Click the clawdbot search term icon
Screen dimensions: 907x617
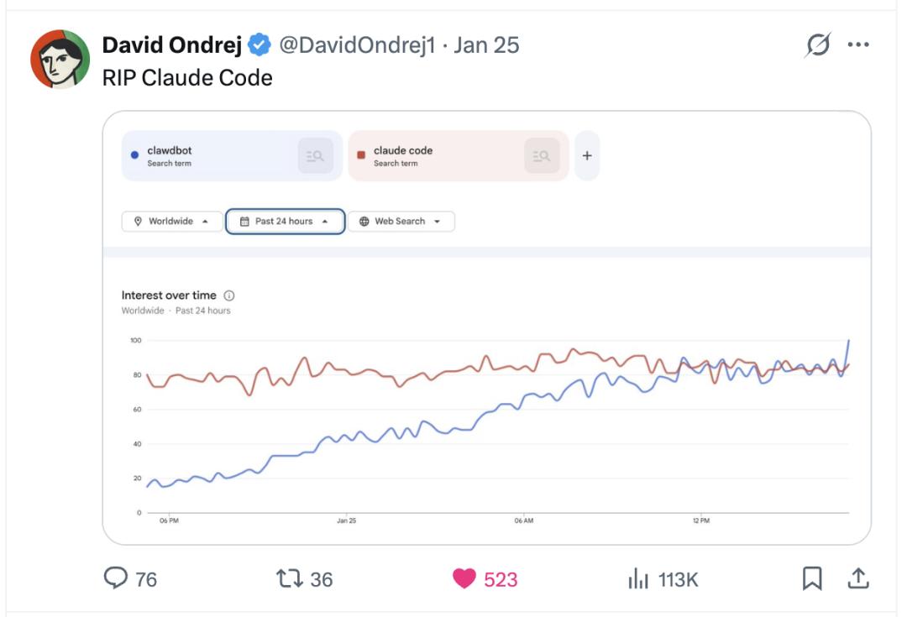point(316,156)
